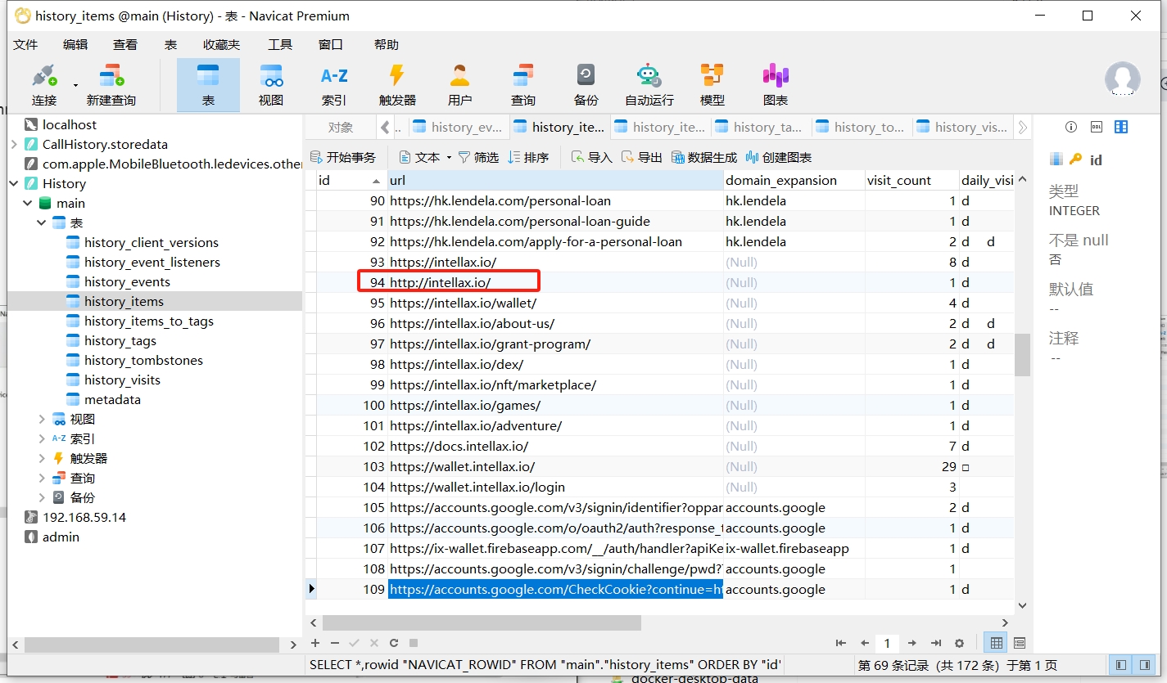The width and height of the screenshot is (1167, 683).
Task: Jump to the last page of records
Action: (x=935, y=644)
